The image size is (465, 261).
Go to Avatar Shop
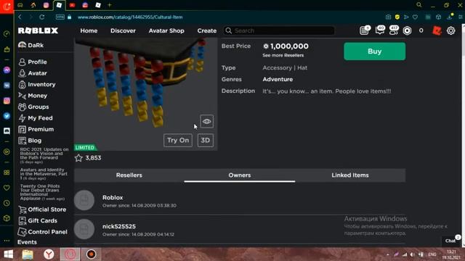tap(166, 30)
